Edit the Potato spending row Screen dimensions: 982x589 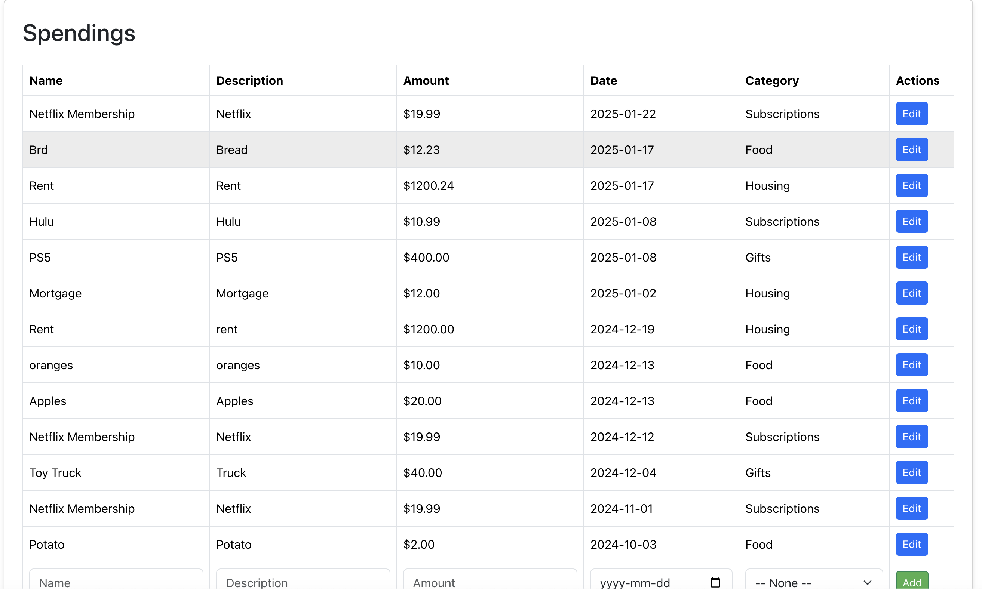click(911, 544)
